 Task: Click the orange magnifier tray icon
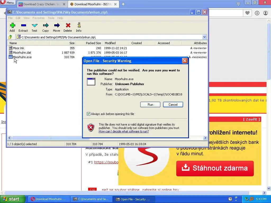coord(251,199)
